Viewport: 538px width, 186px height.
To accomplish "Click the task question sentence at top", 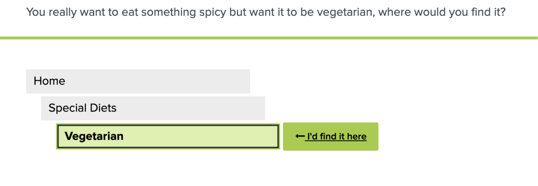I will [266, 13].
